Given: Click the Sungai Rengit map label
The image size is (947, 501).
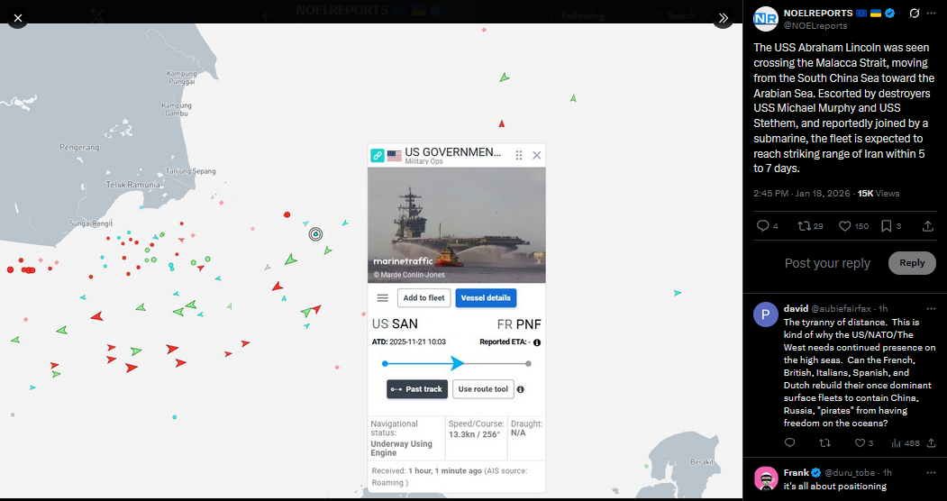Looking at the screenshot, I should click(x=91, y=223).
